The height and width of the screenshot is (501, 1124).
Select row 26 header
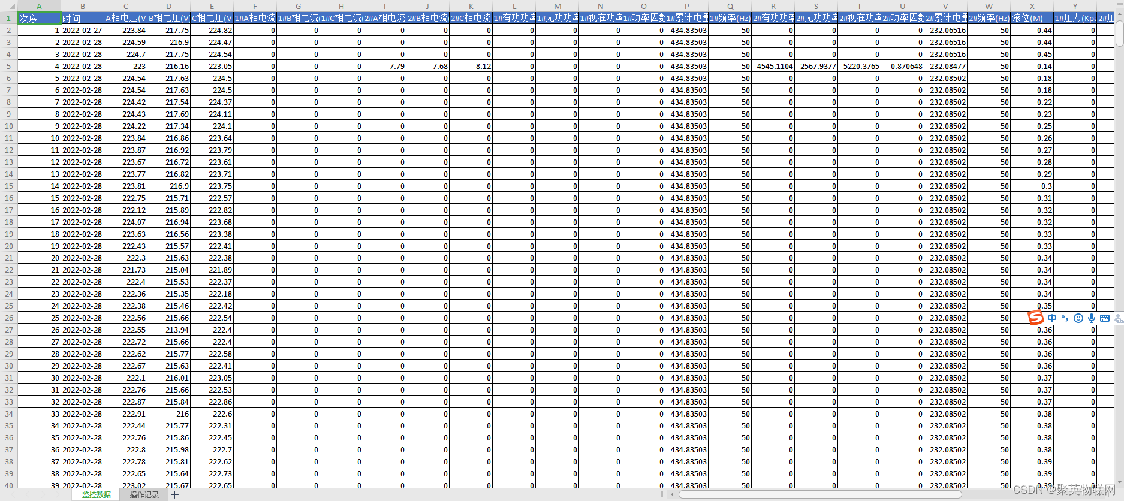tap(9, 318)
